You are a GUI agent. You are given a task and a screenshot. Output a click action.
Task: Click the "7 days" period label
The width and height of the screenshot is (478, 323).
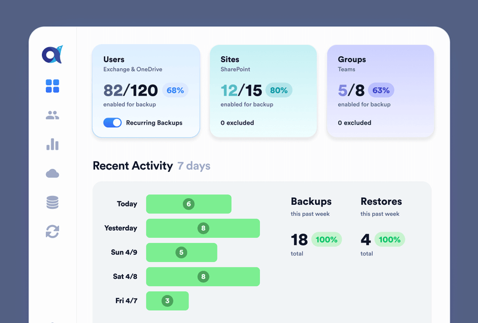(194, 166)
